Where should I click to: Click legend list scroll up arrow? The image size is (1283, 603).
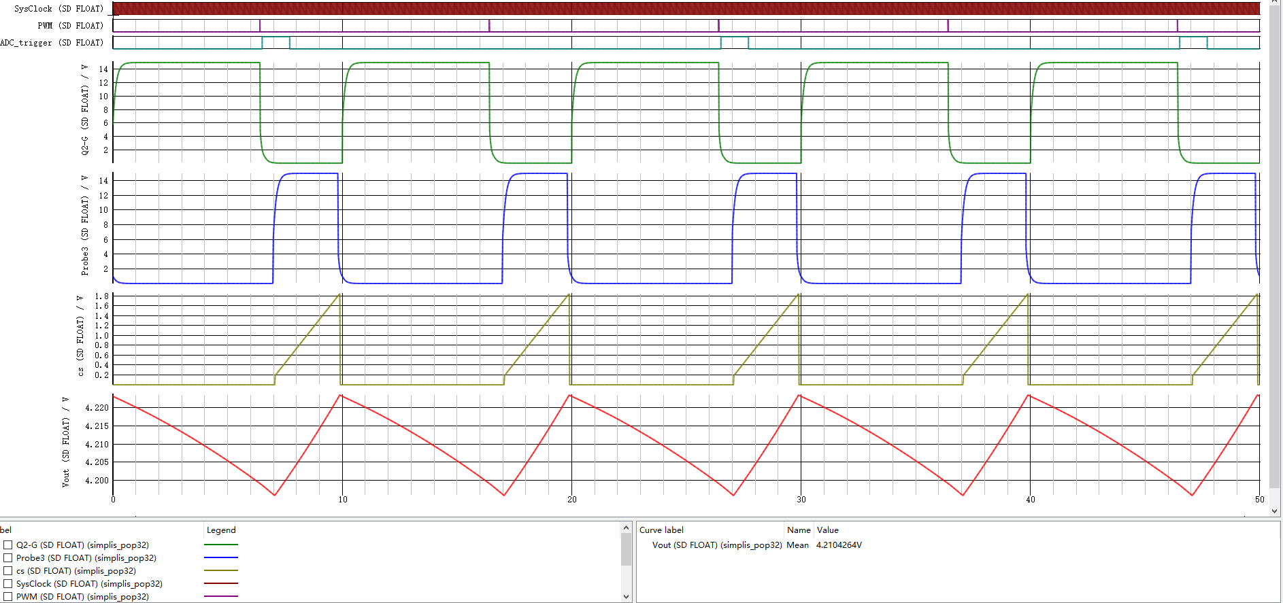point(627,528)
